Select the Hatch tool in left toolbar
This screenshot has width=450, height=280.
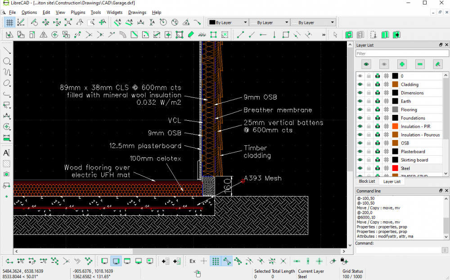[7, 163]
